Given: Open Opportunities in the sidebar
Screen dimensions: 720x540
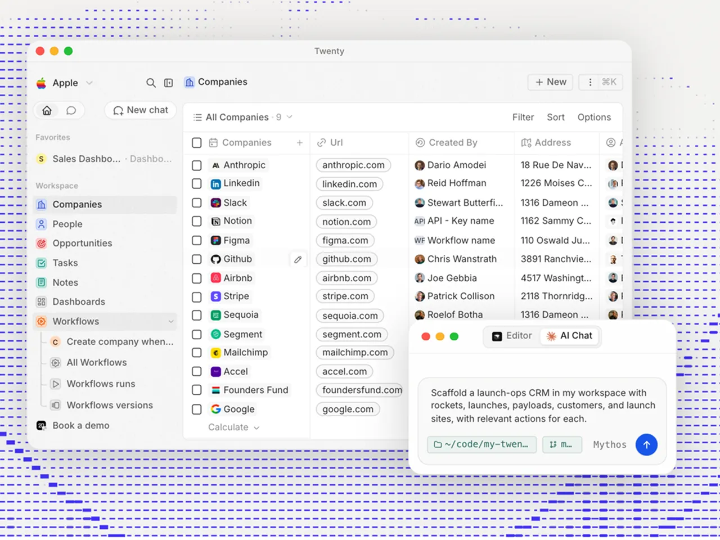Looking at the screenshot, I should pos(105,244).
